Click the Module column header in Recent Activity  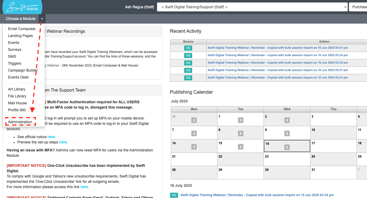pyautogui.click(x=188, y=42)
